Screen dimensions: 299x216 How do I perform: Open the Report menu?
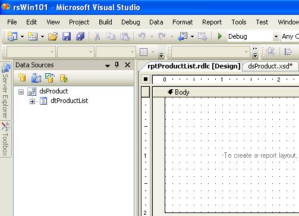click(x=212, y=22)
